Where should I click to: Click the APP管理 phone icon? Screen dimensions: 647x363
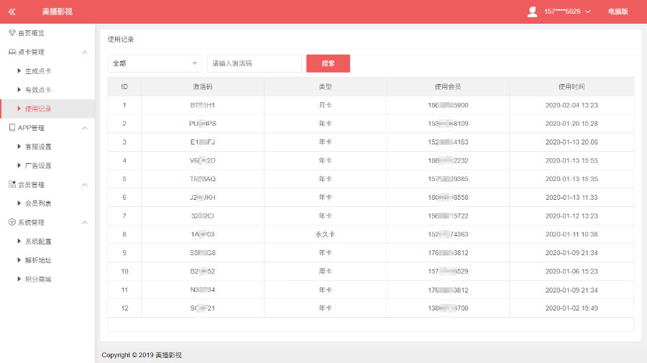pos(12,128)
